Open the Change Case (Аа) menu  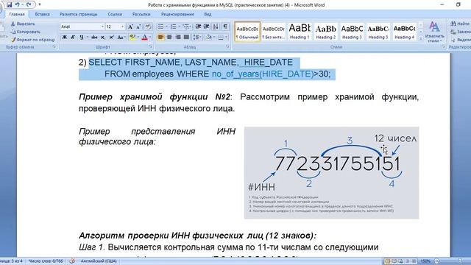(x=121, y=38)
